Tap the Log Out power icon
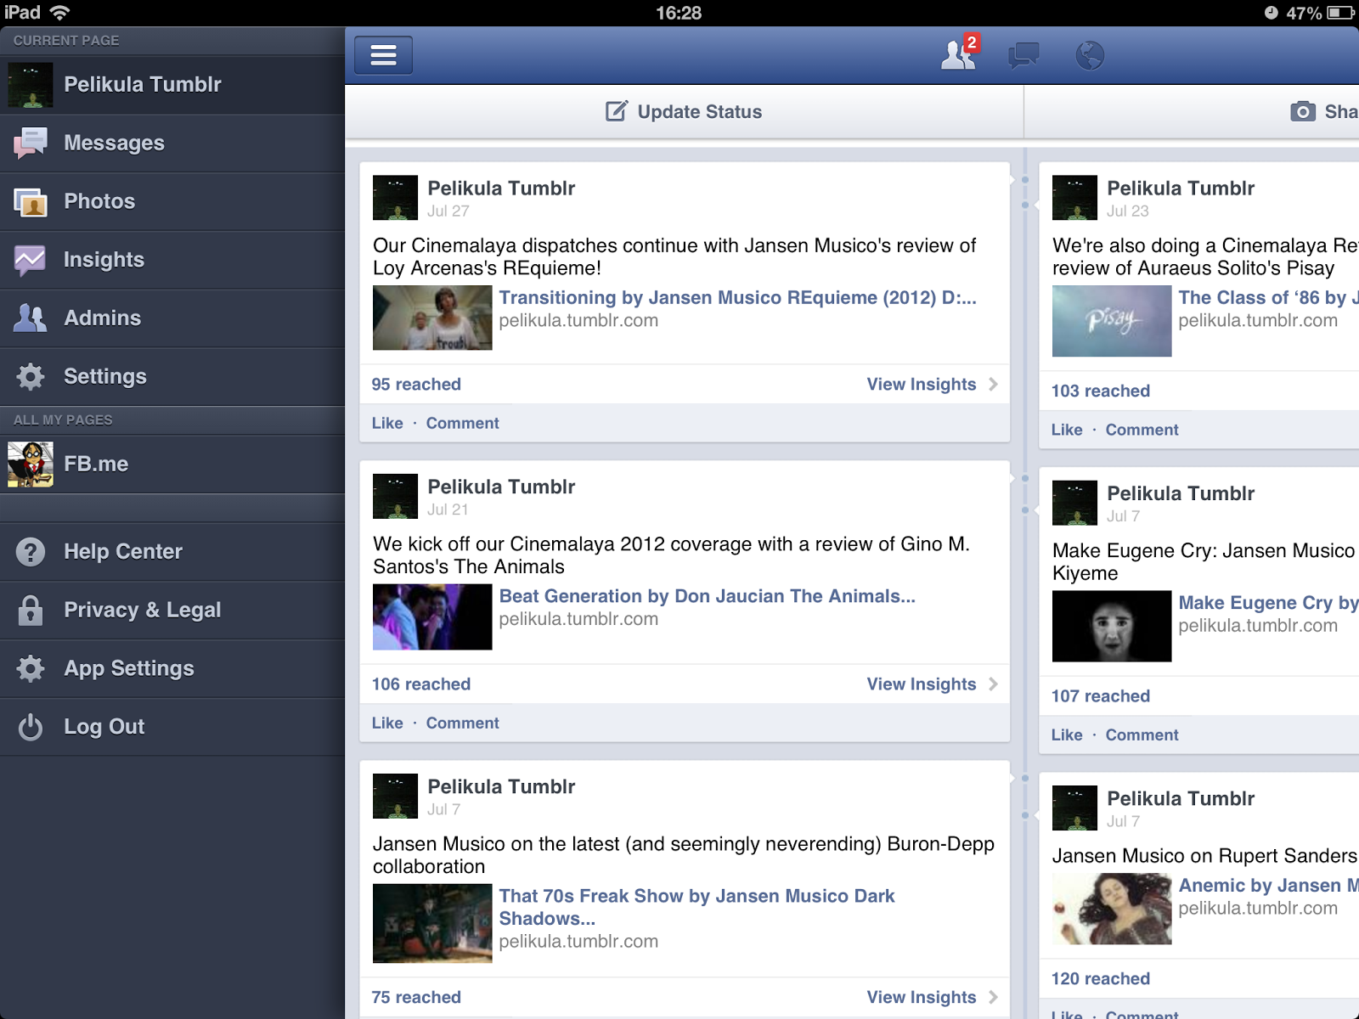The image size is (1359, 1019). point(31,727)
